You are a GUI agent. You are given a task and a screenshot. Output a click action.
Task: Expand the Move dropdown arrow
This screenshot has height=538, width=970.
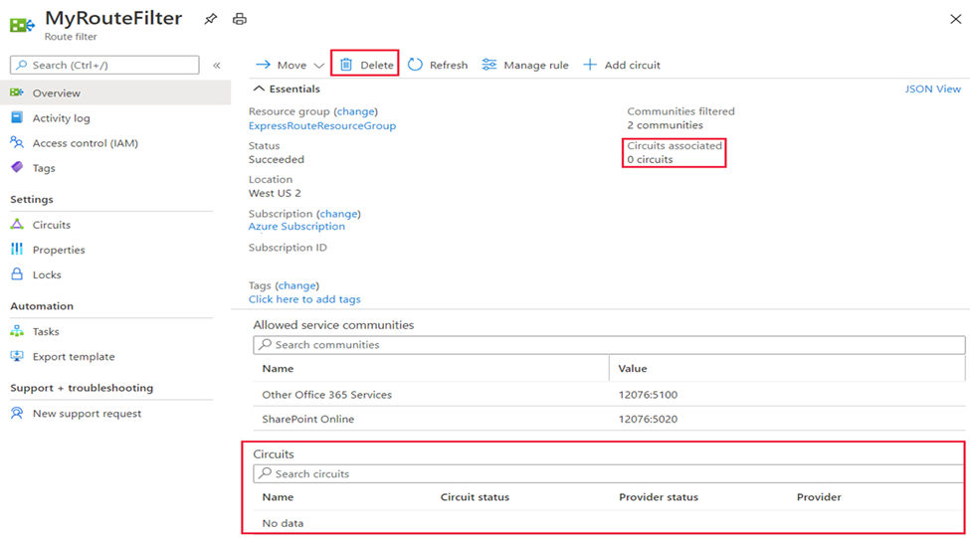pyautogui.click(x=319, y=66)
